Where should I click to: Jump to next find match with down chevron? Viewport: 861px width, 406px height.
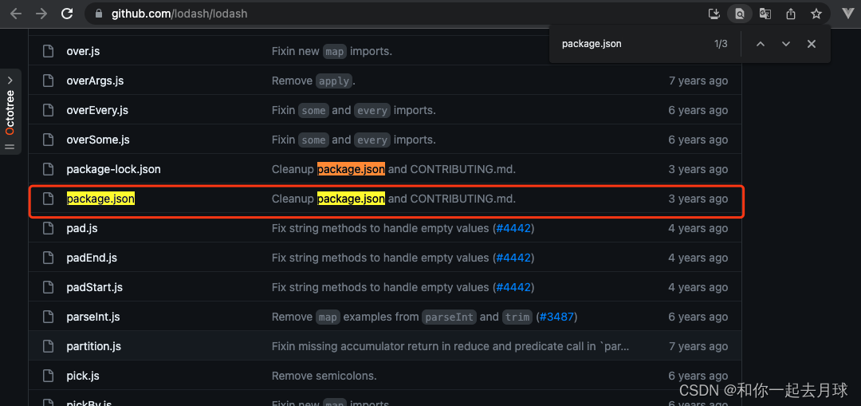pyautogui.click(x=786, y=44)
